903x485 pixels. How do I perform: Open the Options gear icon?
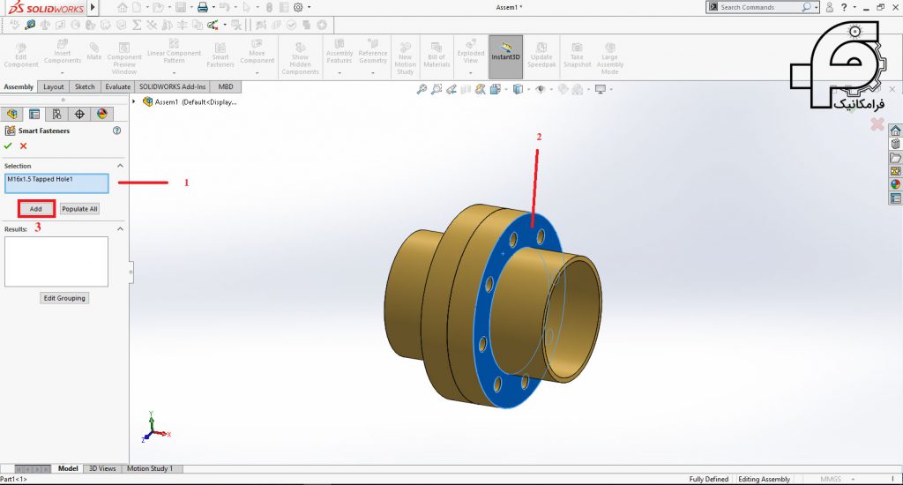[x=298, y=7]
